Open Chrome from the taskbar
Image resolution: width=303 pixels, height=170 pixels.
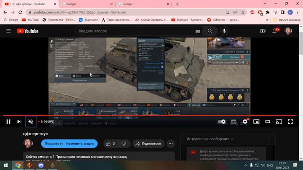[18, 165]
